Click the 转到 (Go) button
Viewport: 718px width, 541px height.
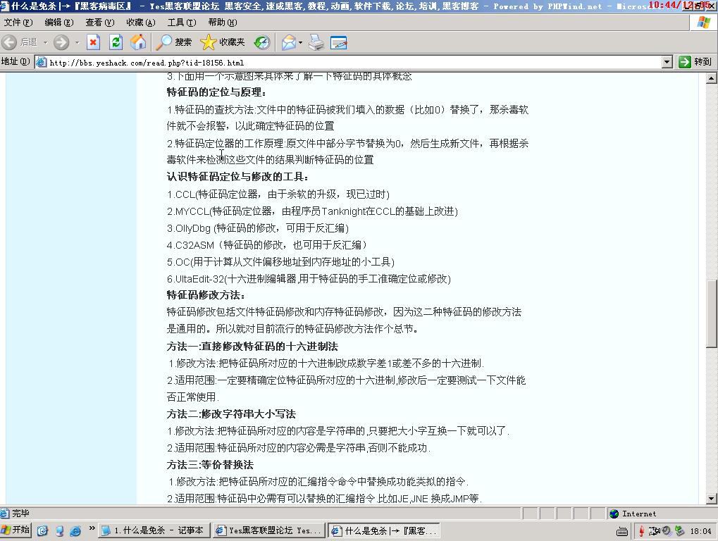695,62
